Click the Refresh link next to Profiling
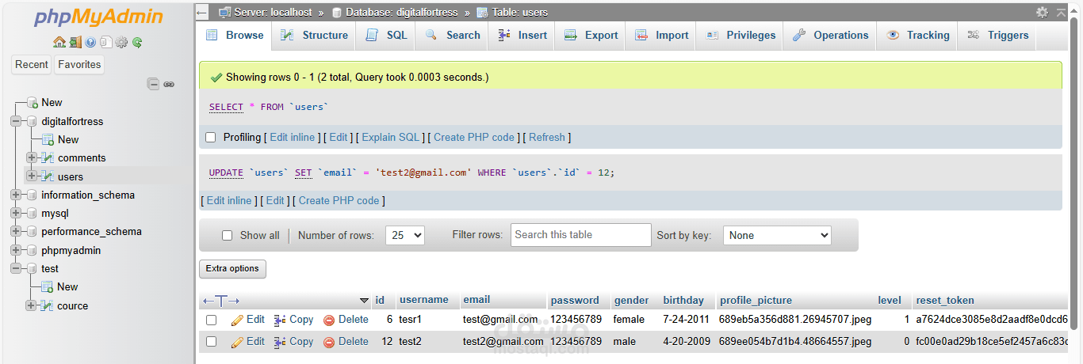The width and height of the screenshot is (1083, 364). [x=547, y=138]
